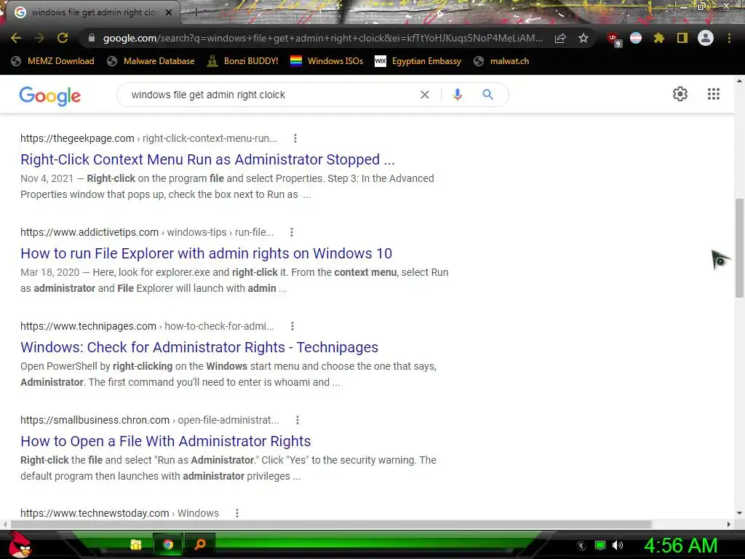This screenshot has height=559, width=745.
Task: Close the Google search tab
Action: pos(169,13)
